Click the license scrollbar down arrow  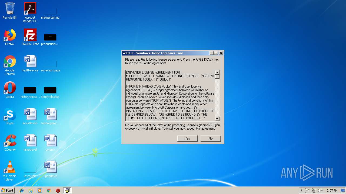(217, 119)
